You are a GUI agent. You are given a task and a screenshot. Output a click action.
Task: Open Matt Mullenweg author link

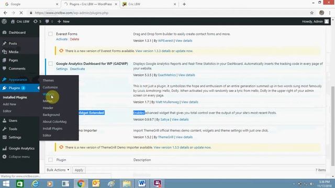[x=167, y=102]
